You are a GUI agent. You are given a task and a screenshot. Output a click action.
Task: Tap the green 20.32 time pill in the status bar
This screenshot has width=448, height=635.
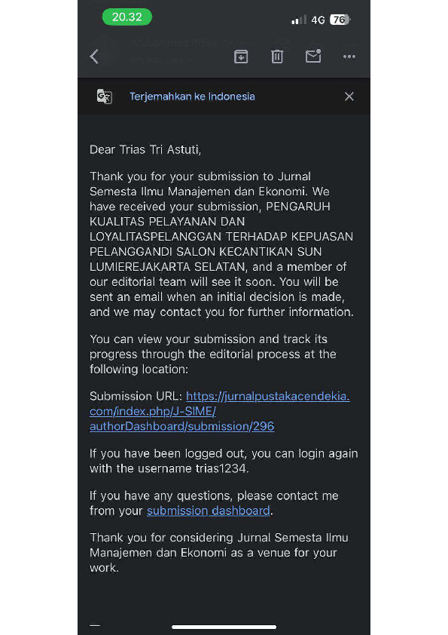[127, 17]
